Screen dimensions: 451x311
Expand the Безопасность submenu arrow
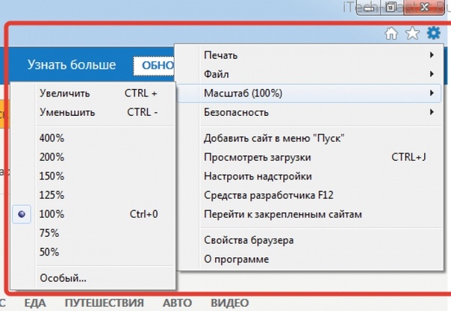[x=432, y=111]
